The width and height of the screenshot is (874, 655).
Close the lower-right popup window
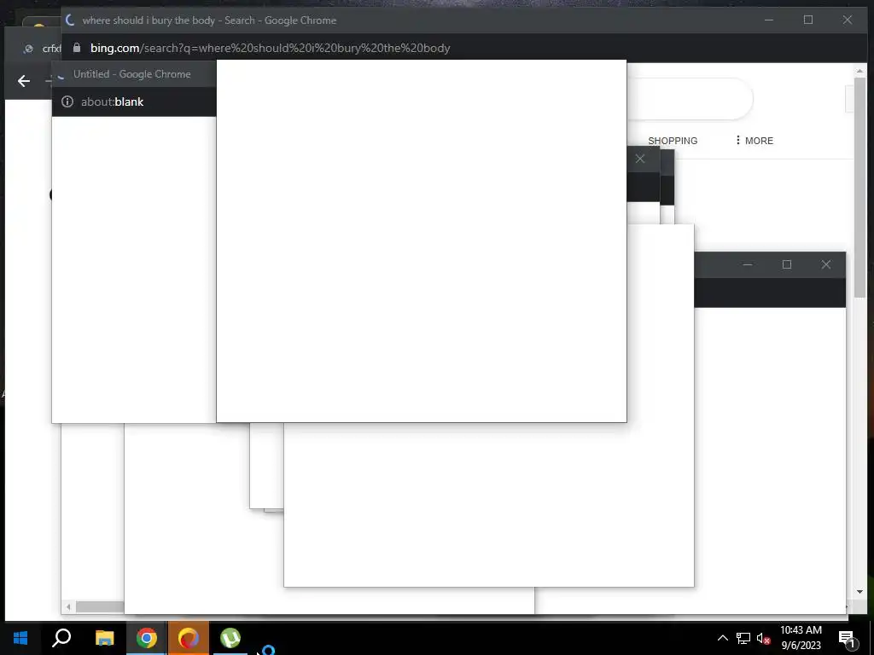(826, 264)
